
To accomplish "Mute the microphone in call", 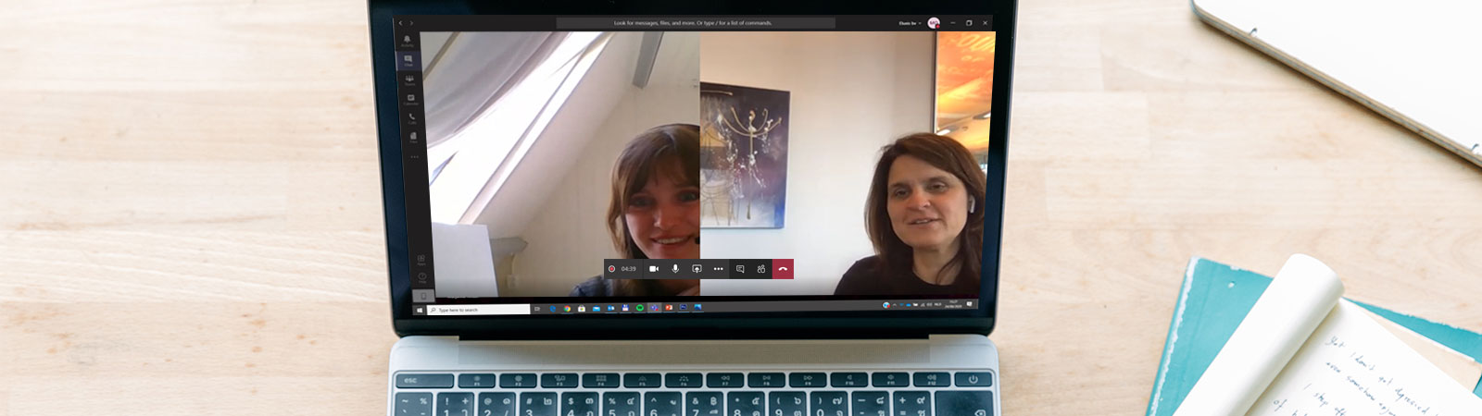I will [675, 269].
